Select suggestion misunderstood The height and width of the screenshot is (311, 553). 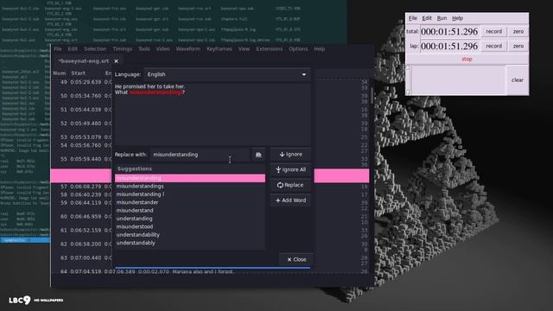coord(190,226)
